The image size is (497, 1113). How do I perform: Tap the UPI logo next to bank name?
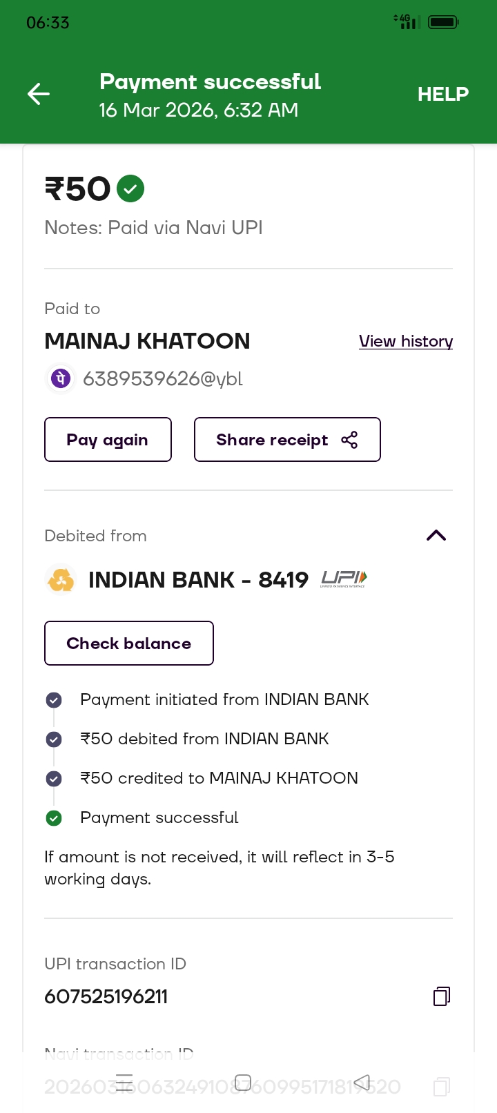344,579
